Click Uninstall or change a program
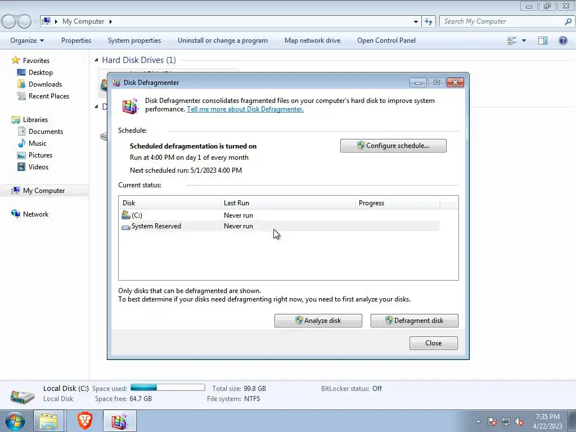This screenshot has height=432, width=576. click(x=223, y=40)
